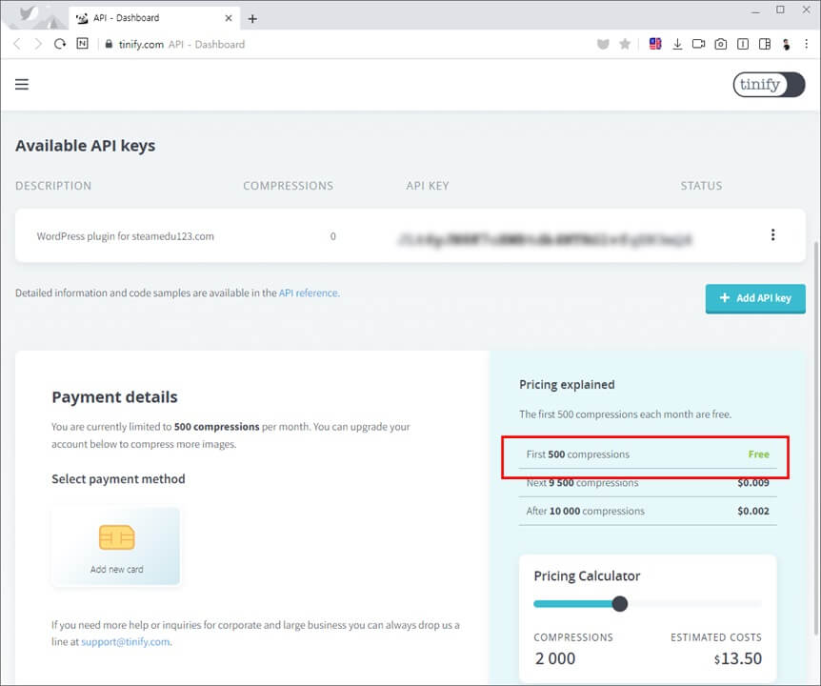Click the Select payment method heading

pos(118,479)
